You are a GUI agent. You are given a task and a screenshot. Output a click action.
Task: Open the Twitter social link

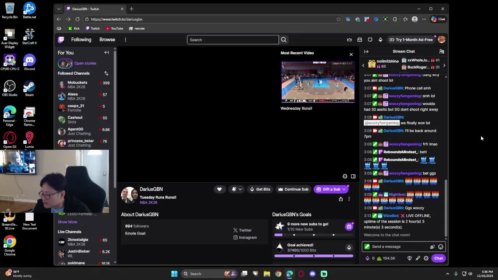point(242,230)
